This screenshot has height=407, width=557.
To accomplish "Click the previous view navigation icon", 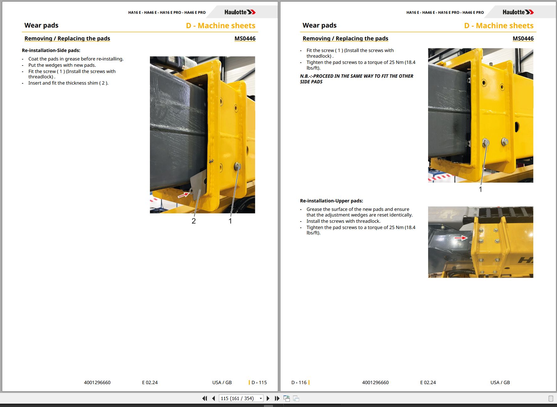I will [x=287, y=398].
